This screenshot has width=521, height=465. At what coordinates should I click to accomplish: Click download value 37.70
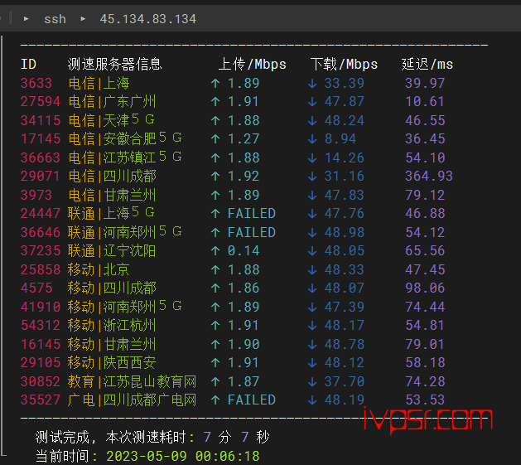tap(344, 381)
